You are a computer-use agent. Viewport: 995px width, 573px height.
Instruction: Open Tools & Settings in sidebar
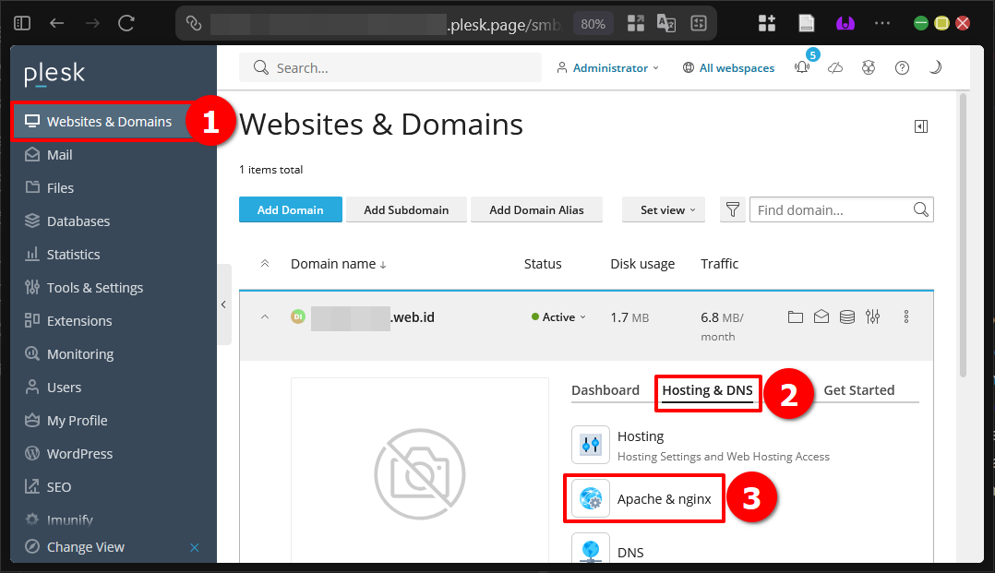(x=84, y=288)
